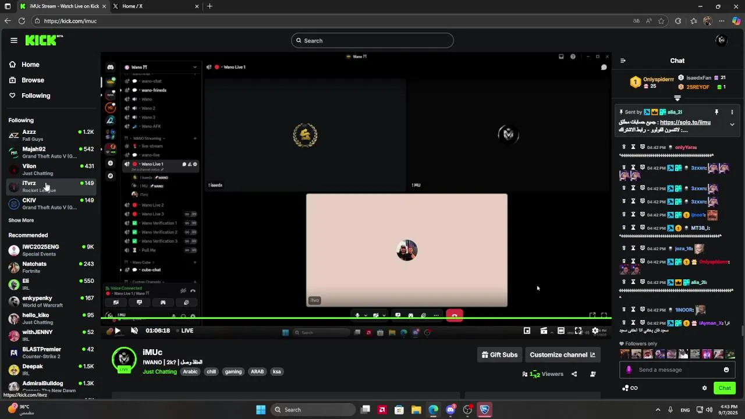Image resolution: width=745 pixels, height=419 pixels.
Task: Open File Explorer from taskbar
Action: pyautogui.click(x=416, y=410)
